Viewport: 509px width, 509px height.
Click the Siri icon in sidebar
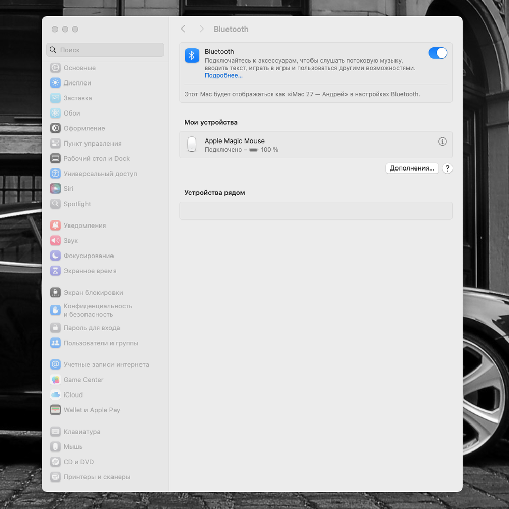[55, 189]
